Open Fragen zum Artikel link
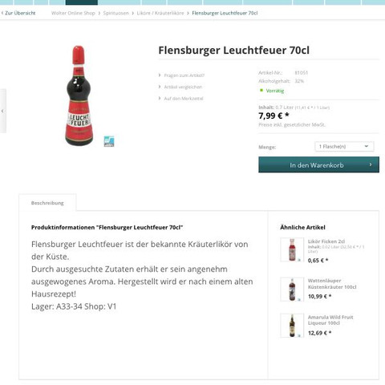The image size is (385, 385). pyautogui.click(x=184, y=75)
